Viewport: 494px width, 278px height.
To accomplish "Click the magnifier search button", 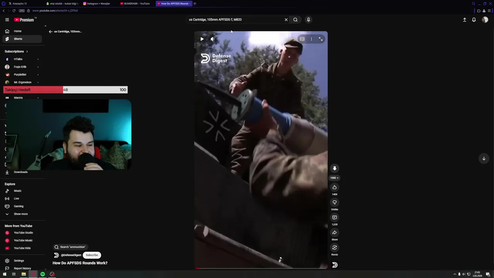I will click(295, 20).
